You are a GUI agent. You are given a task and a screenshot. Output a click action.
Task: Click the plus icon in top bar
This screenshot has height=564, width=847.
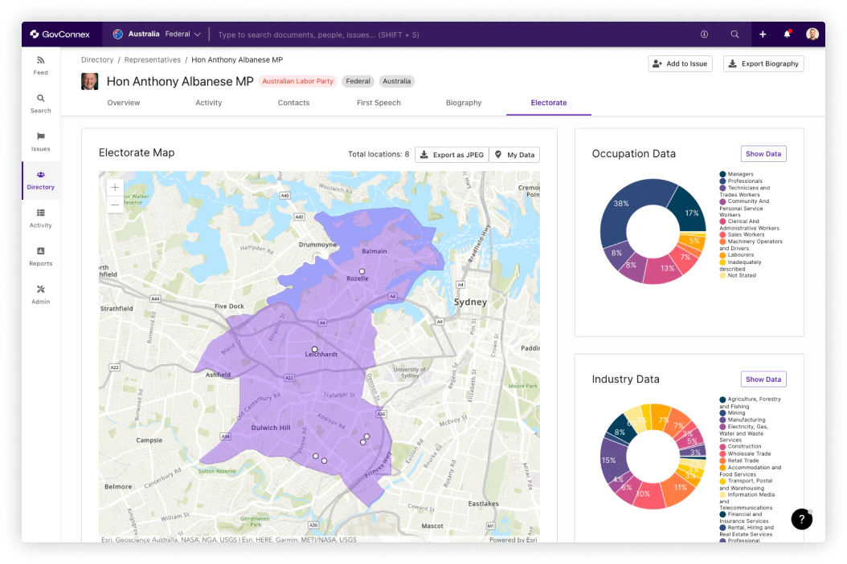pos(762,34)
